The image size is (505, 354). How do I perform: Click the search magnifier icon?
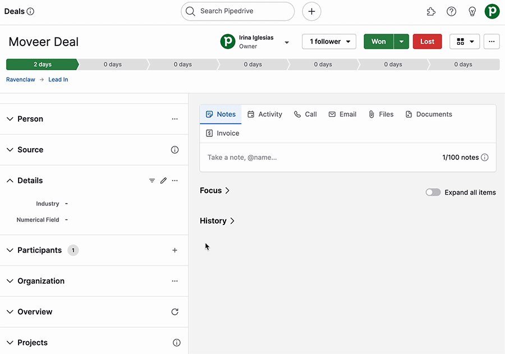[190, 11]
